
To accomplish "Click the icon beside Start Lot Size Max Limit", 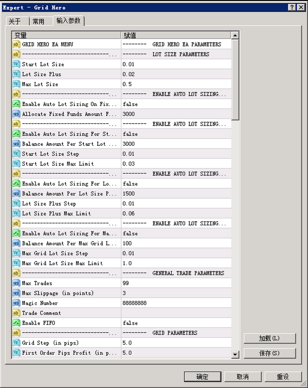I will point(16,163).
